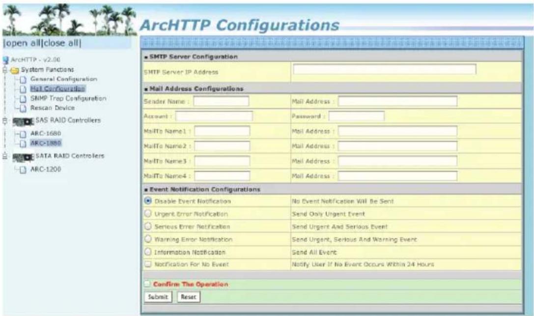
Task: Click SAS RAID Controllers card icon
Action: 23,121
